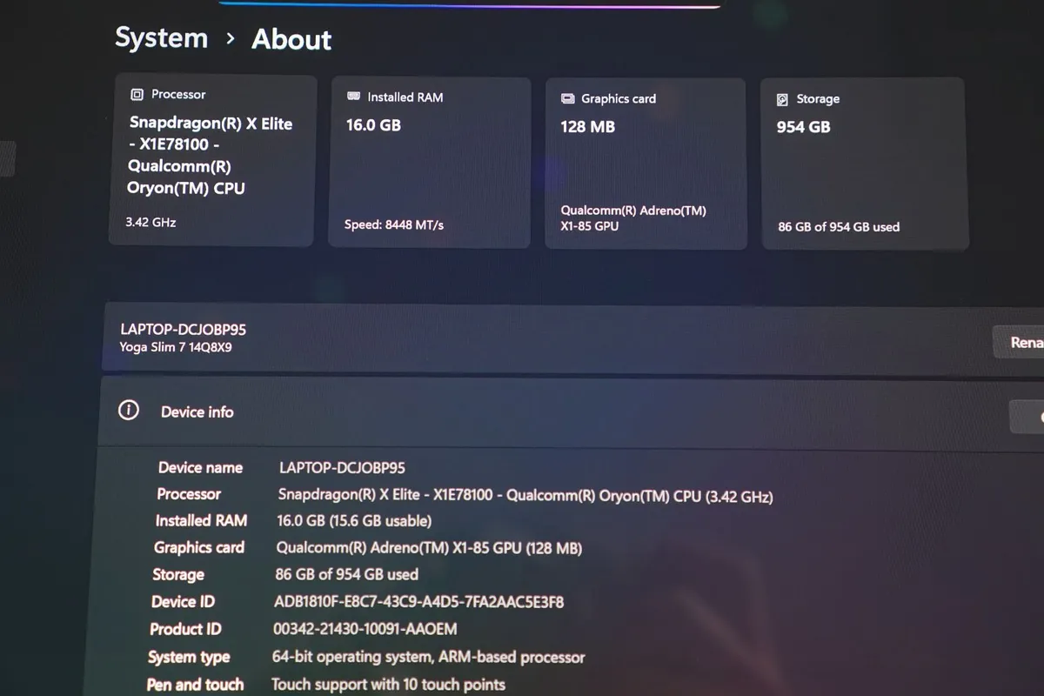Click the Pen and touch row label

click(x=195, y=685)
